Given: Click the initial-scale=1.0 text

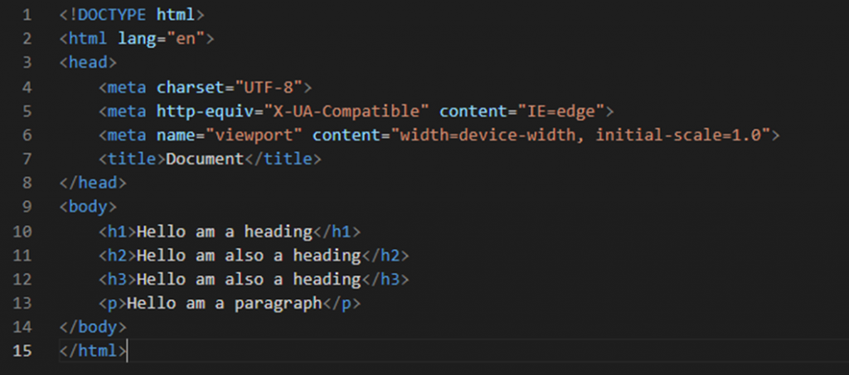Looking at the screenshot, I should click(678, 135).
